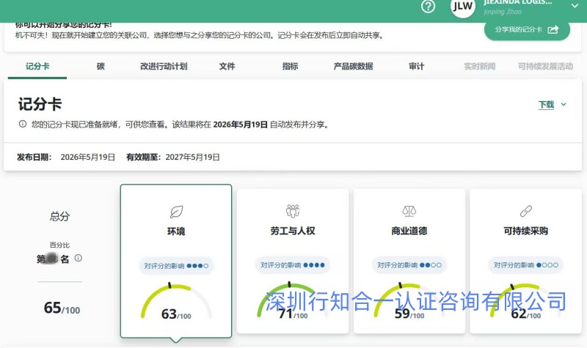Image resolution: width=587 pixels, height=348 pixels.
Task: Click the people icon on 劳工与人权 card
Action: coord(292,211)
